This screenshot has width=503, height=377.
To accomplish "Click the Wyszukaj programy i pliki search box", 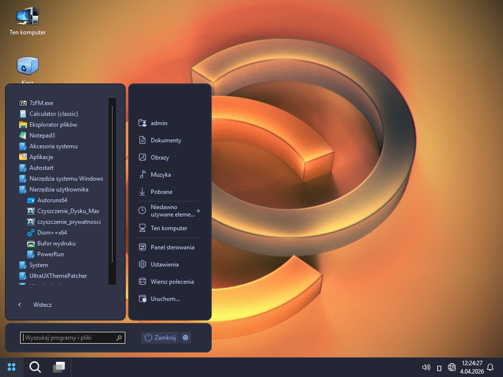I will (x=69, y=338).
